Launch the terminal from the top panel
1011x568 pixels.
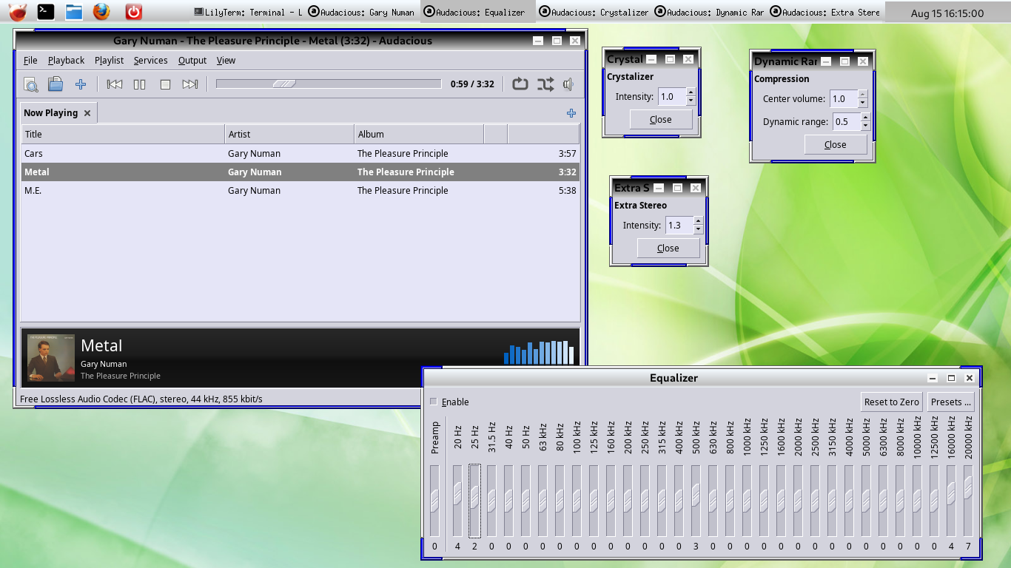click(46, 11)
